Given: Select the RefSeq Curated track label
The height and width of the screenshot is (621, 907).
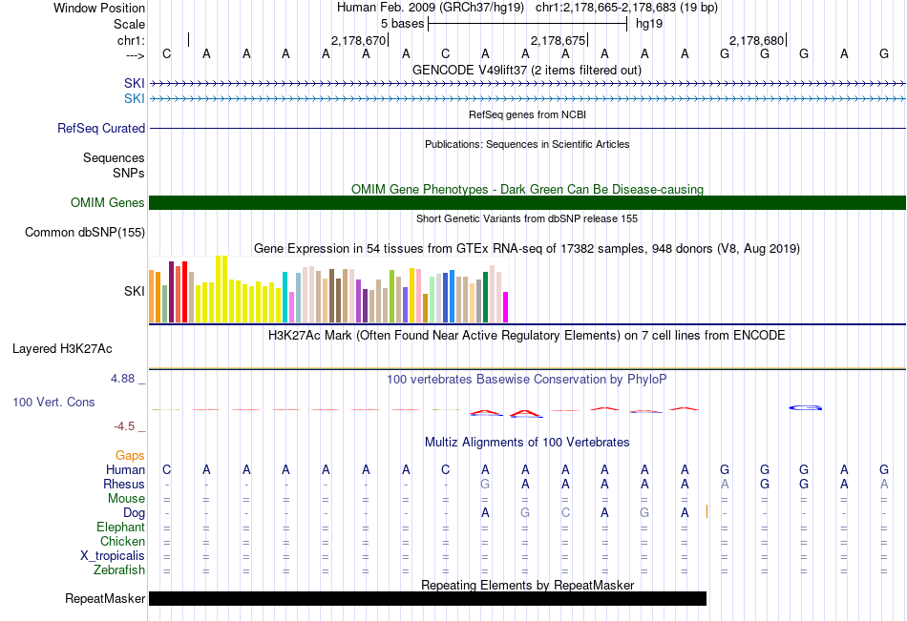Looking at the screenshot, I should pyautogui.click(x=101, y=129).
